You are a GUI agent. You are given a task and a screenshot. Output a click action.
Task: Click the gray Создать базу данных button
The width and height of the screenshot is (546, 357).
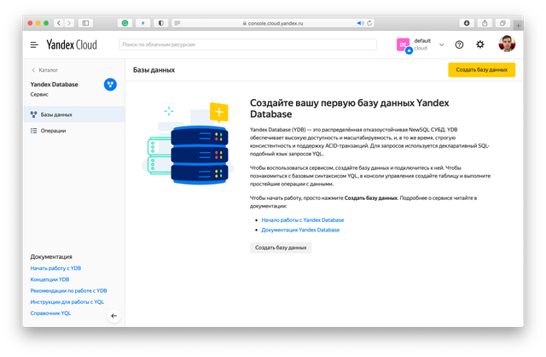point(281,248)
